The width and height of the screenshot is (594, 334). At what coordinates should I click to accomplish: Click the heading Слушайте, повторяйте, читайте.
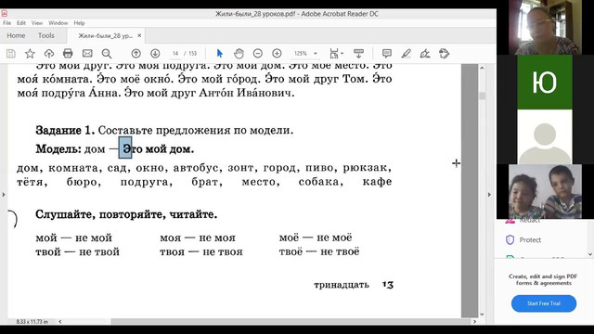click(126, 214)
